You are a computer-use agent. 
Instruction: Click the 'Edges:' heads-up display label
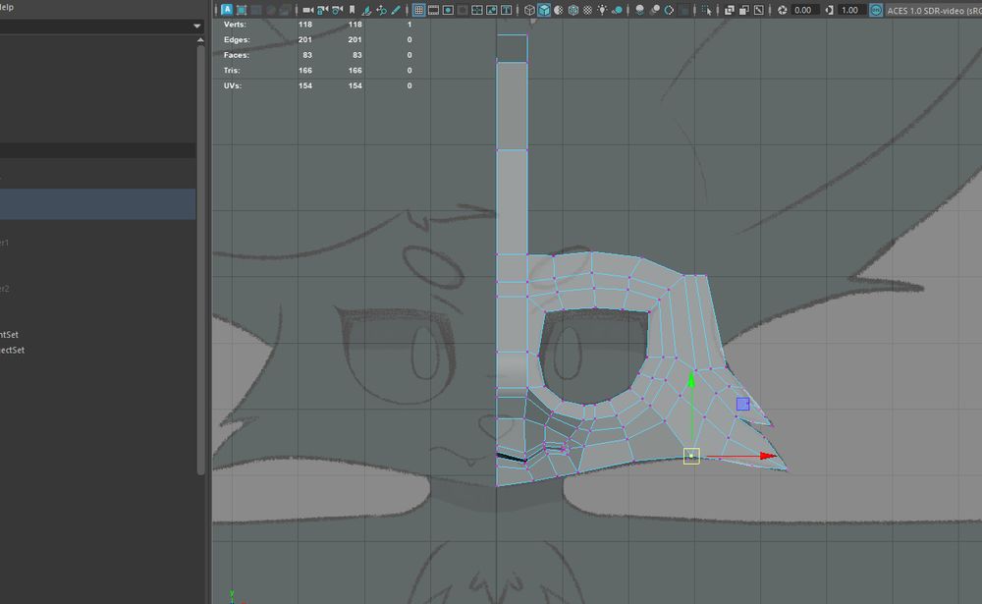tap(237, 39)
